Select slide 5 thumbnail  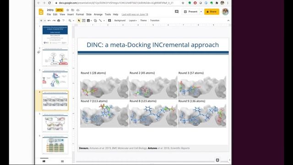point(55,122)
